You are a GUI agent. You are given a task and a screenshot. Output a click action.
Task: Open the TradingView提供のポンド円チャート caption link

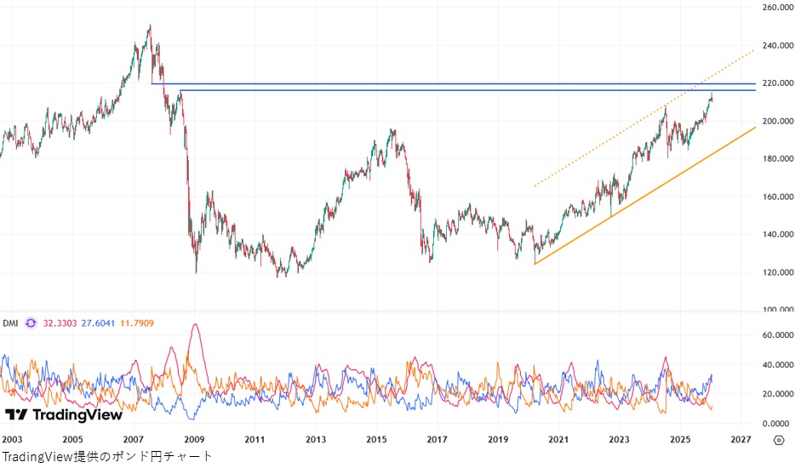point(106,457)
